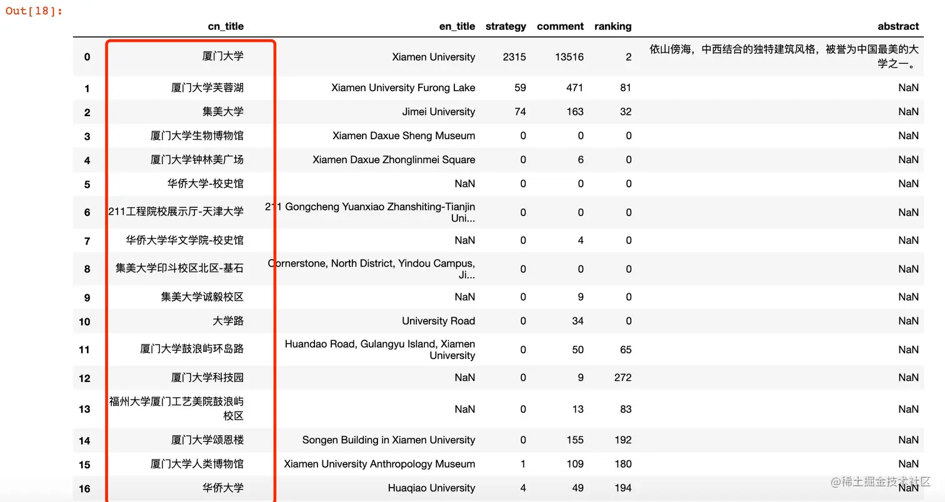Select the cell 厦门大学鼓浪屿环岛路
945x502 pixels.
[x=192, y=348]
